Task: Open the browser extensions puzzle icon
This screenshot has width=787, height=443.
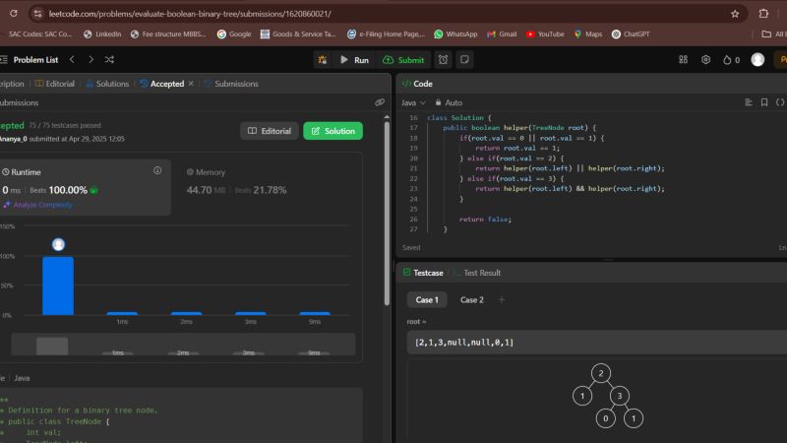Action: click(763, 14)
